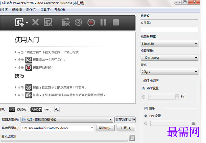The image size is (206, 143).
Task: Click the add PPT file toolbar icon
Action: (x=19, y=22)
